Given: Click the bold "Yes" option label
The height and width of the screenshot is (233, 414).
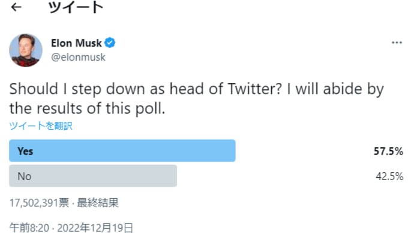Looking at the screenshot, I should click(25, 151).
